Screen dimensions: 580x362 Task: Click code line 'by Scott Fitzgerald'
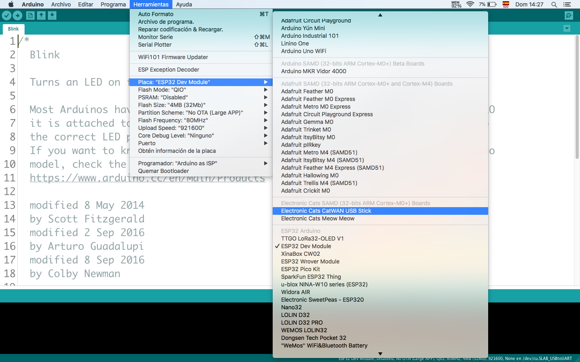[x=87, y=219]
